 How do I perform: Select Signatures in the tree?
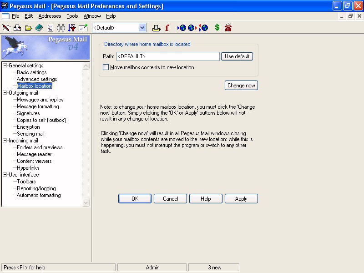click(x=28, y=113)
